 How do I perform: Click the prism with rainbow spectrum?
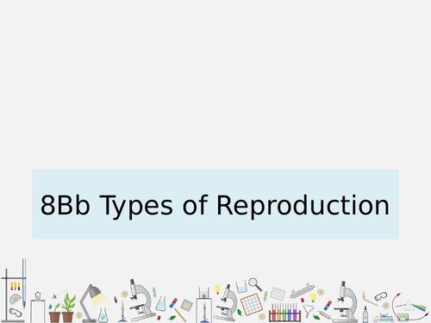[x=411, y=306]
